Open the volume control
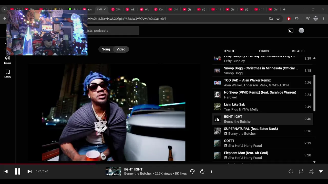 291,171
